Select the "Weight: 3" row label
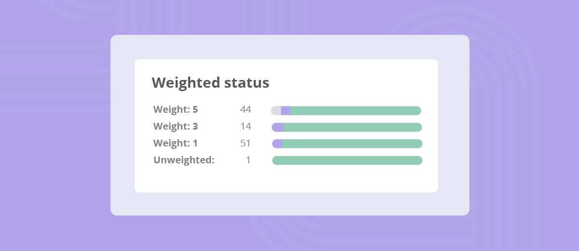 176,126
